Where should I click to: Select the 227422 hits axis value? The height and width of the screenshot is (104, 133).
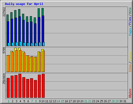coord(4,12)
